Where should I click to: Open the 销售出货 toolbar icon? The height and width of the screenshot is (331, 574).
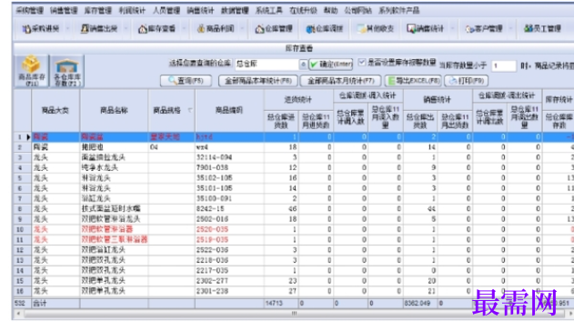pyautogui.click(x=99, y=28)
